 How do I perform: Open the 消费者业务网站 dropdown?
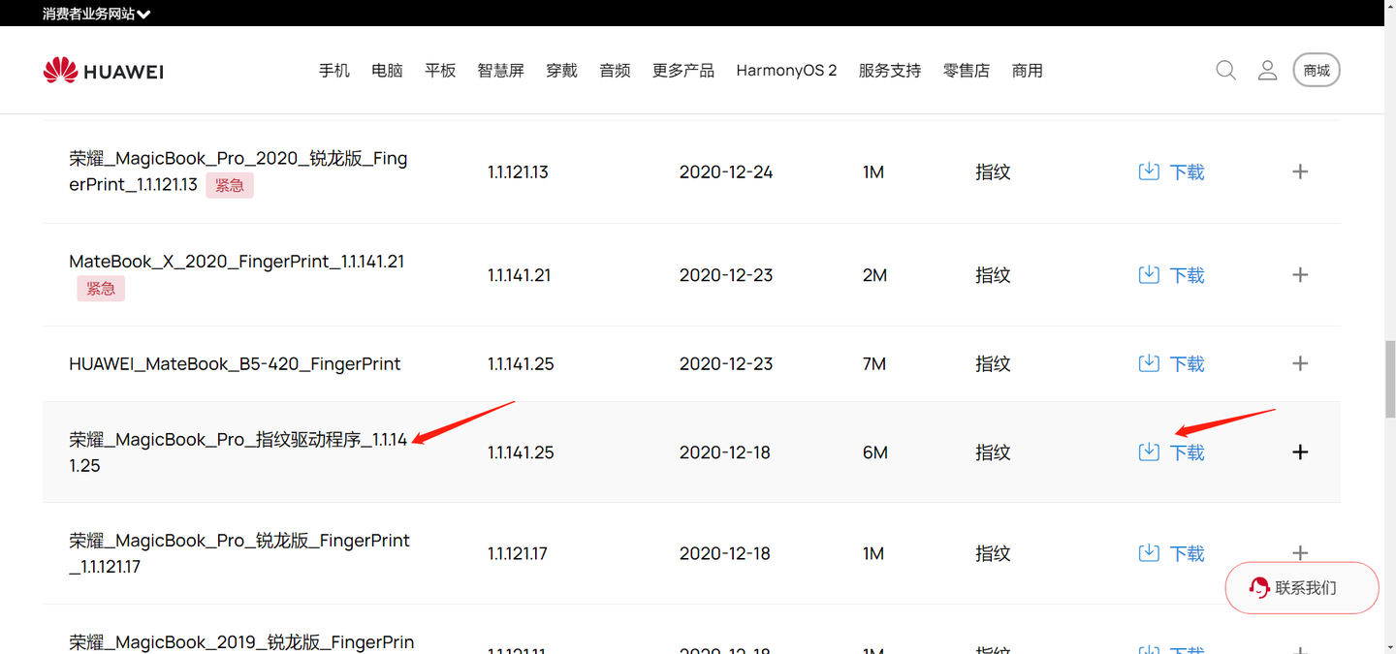click(96, 14)
